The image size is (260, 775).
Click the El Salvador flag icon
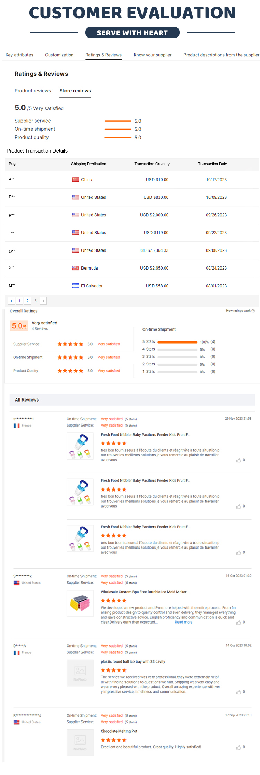pos(76,286)
